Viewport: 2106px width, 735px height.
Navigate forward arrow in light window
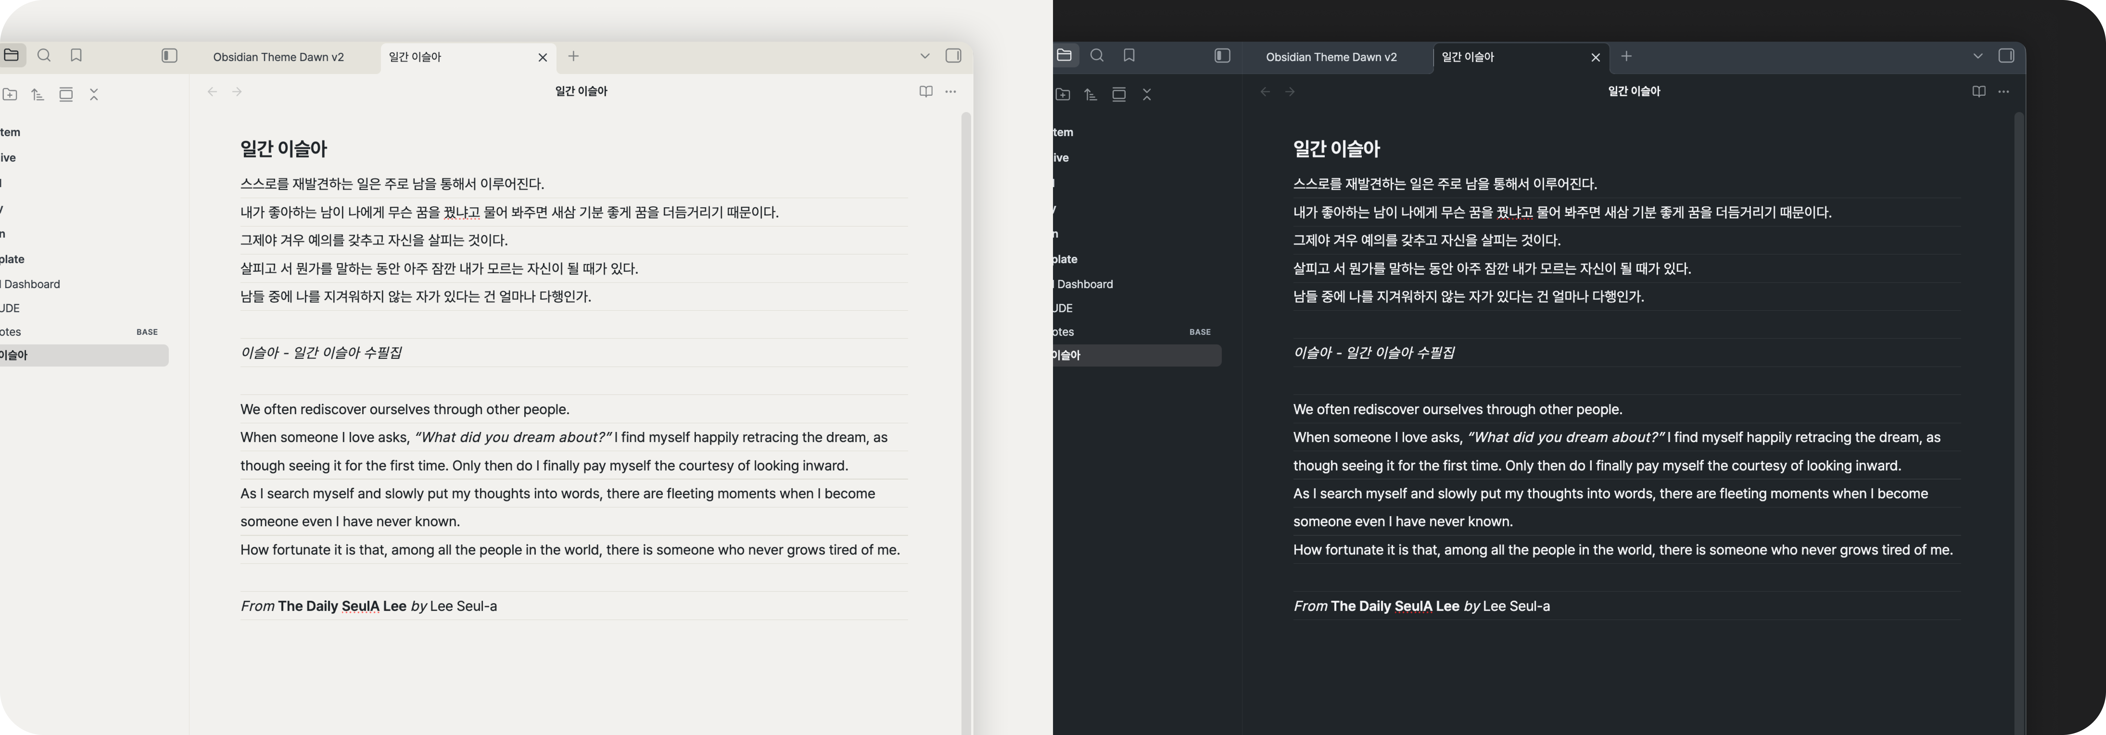[x=237, y=92]
